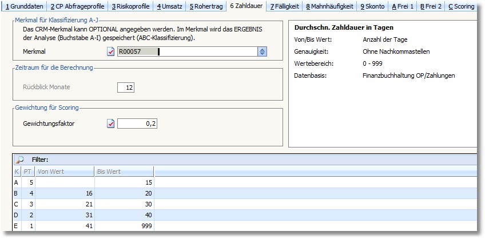Switch to the Grunddaten tab
Viewport: 485px width, 239px height.
click(23, 6)
